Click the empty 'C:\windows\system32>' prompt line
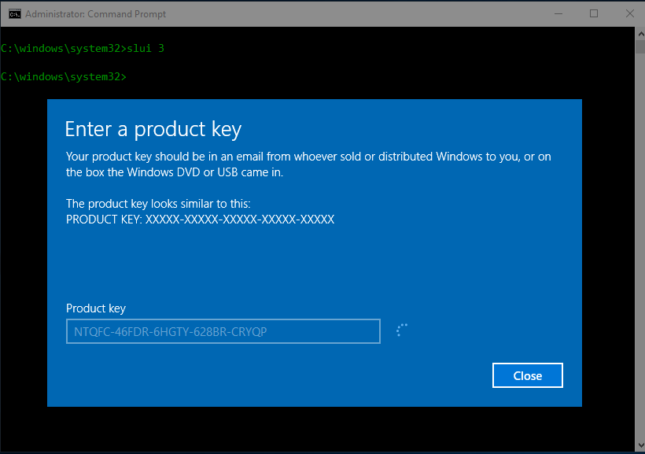Viewport: 645px width, 454px height. pos(64,76)
